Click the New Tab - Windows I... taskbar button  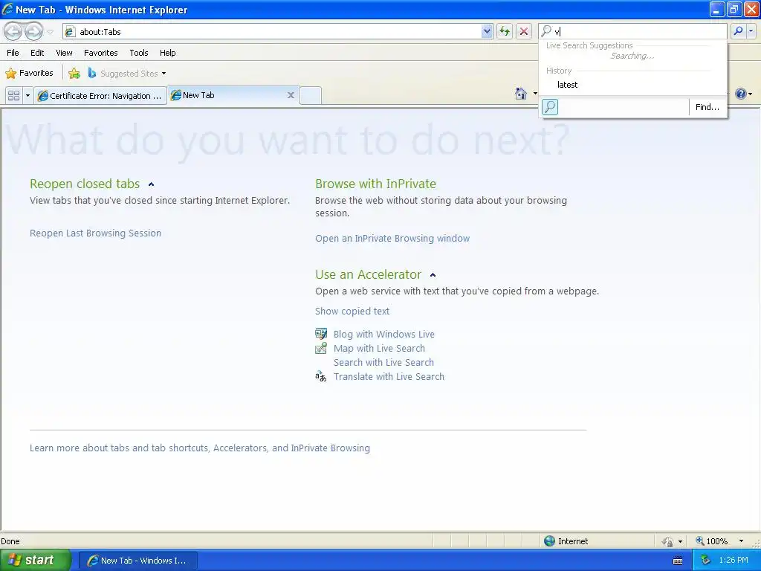[x=137, y=561]
